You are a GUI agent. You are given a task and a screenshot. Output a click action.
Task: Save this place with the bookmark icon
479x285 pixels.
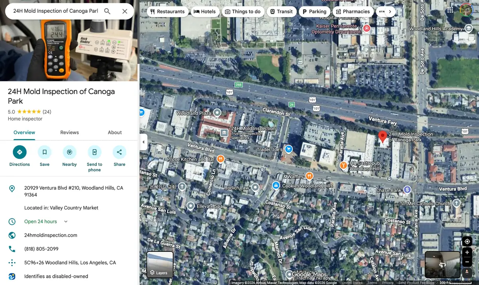point(45,152)
